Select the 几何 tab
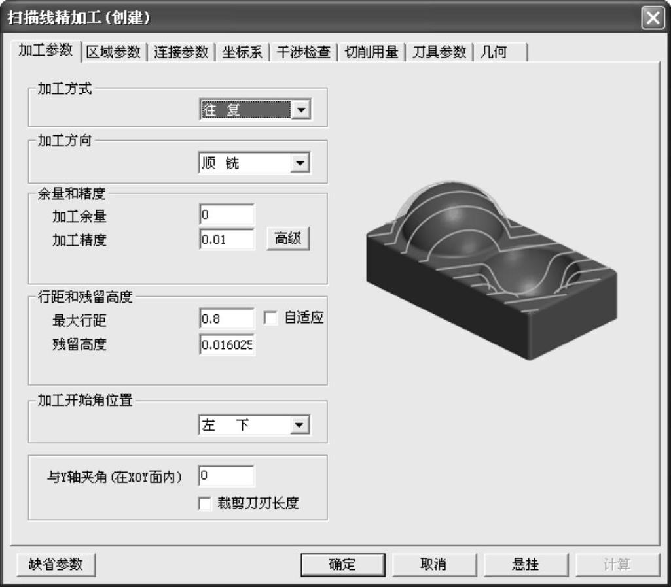The width and height of the screenshot is (671, 587). [x=494, y=53]
